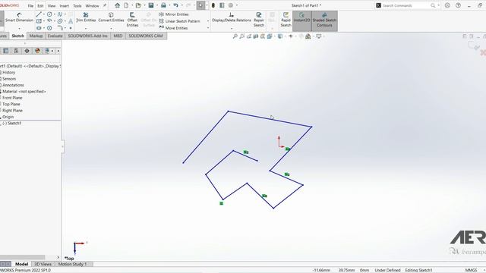Toggle Rapid Sketch mode
The image size is (486, 273).
[x=286, y=20]
